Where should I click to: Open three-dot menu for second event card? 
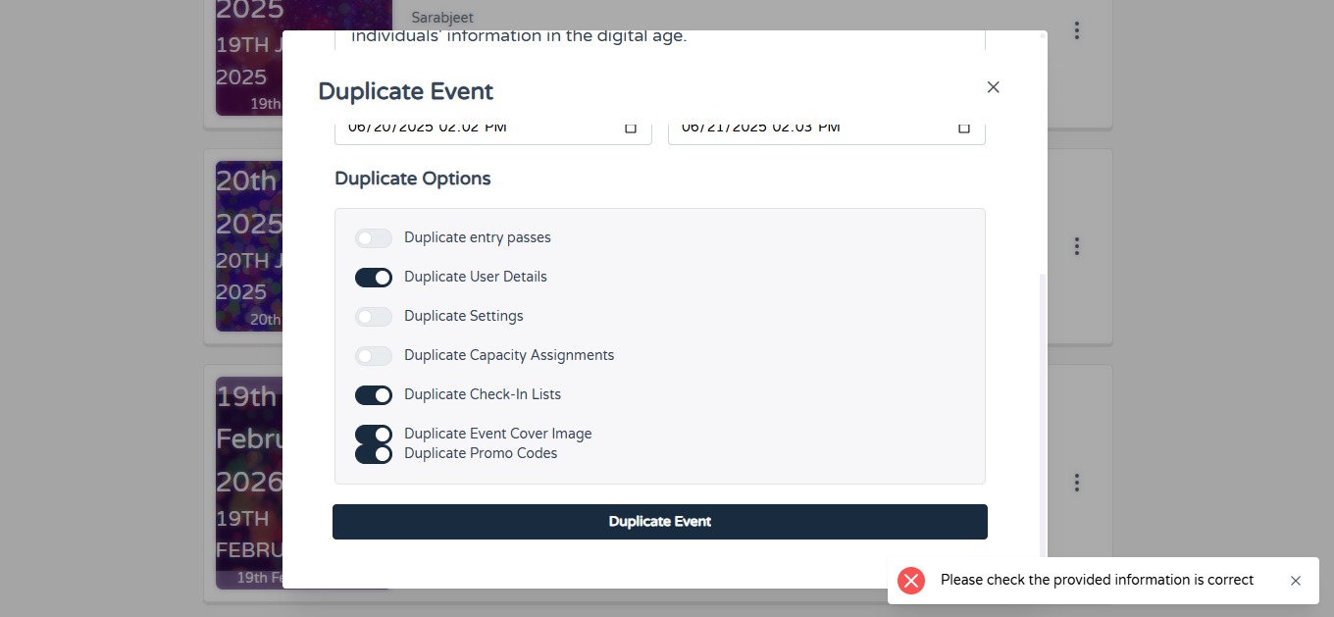tap(1077, 246)
